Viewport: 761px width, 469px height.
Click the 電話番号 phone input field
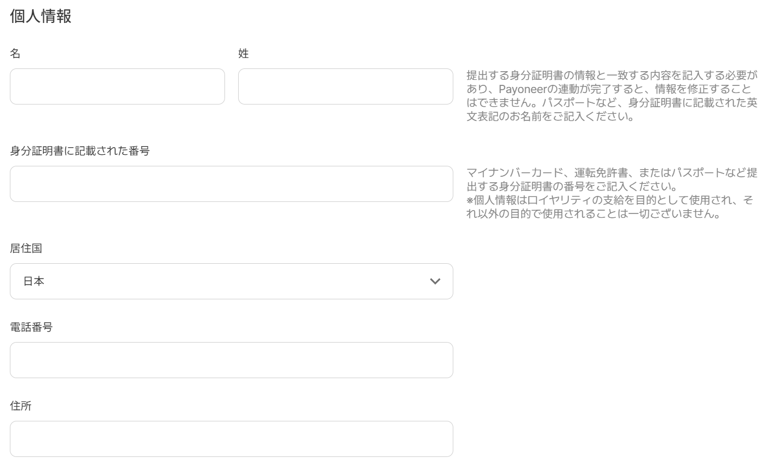pyautogui.click(x=231, y=360)
